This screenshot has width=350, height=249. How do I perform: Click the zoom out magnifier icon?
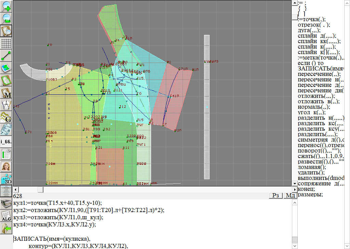[x=6, y=18]
